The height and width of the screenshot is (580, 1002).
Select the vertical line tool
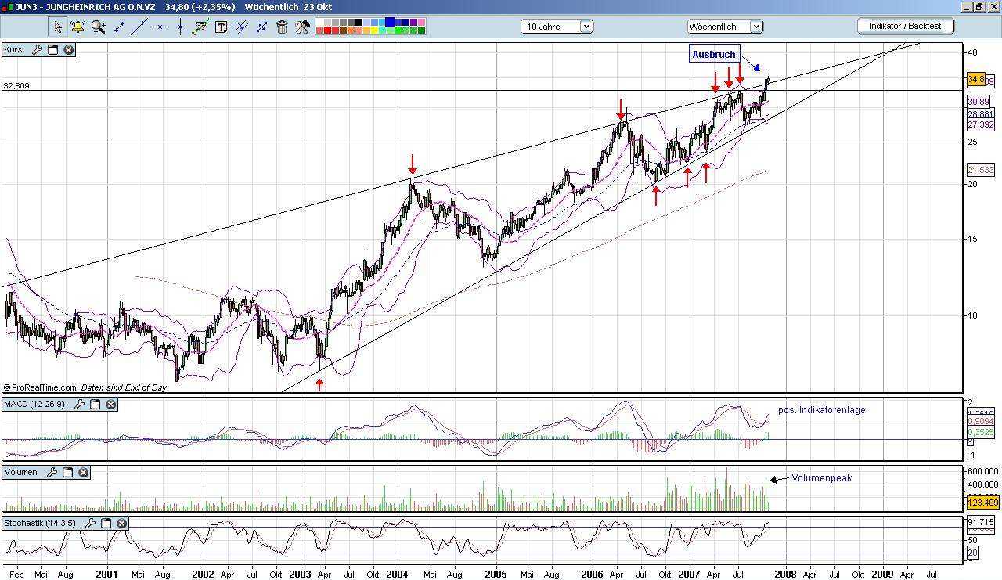point(180,27)
